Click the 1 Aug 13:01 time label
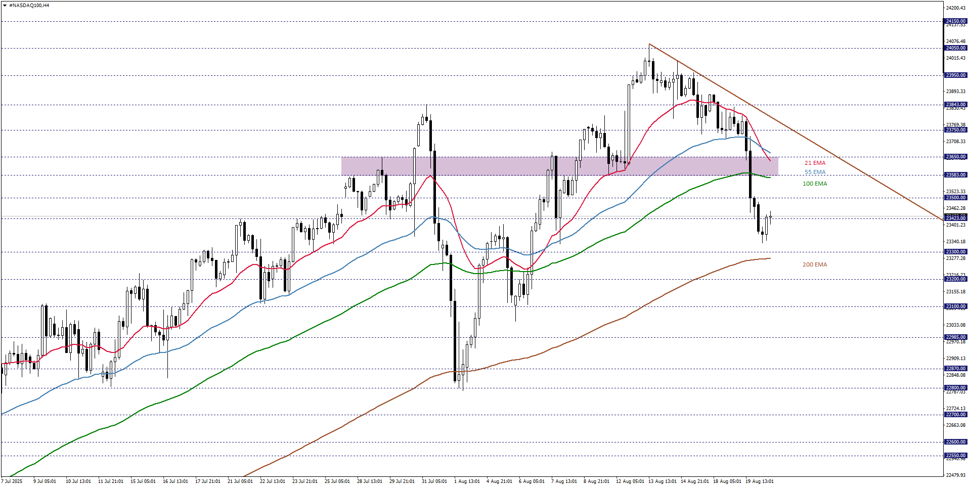 pyautogui.click(x=467, y=481)
